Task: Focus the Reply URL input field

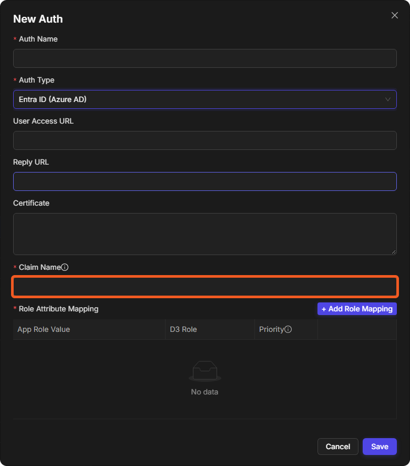Action: [205, 181]
